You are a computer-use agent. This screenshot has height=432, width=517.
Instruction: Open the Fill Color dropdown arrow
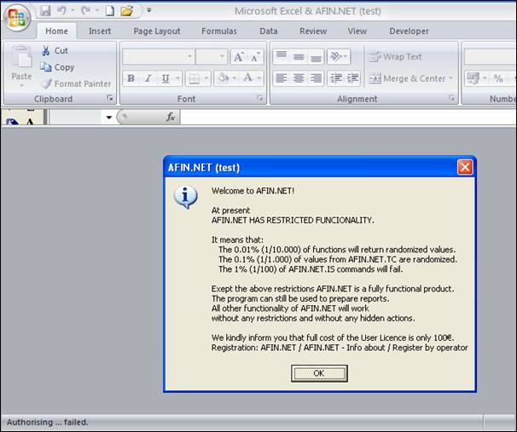coord(235,78)
